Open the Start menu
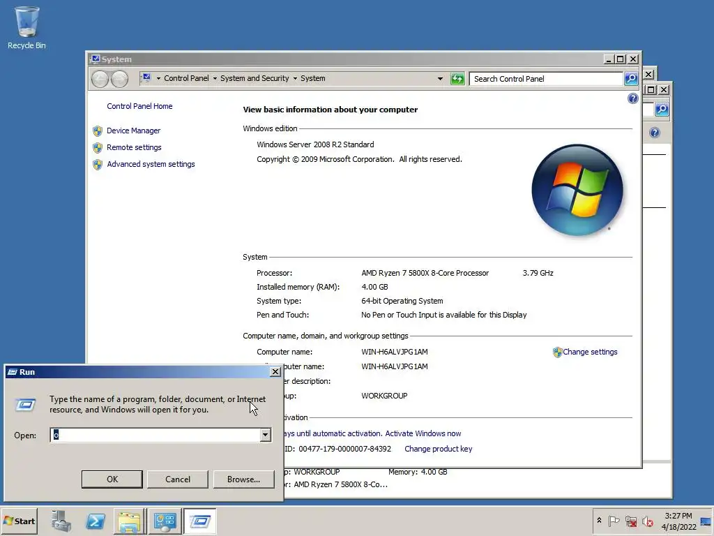This screenshot has height=536, width=714. coord(19,521)
